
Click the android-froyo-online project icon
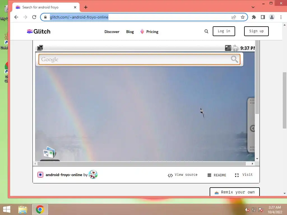[40, 175]
